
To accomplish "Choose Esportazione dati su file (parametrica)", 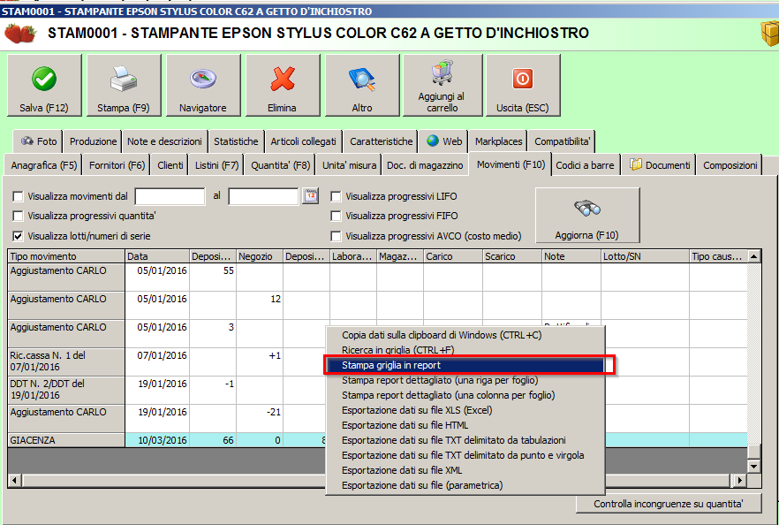I will 465,485.
